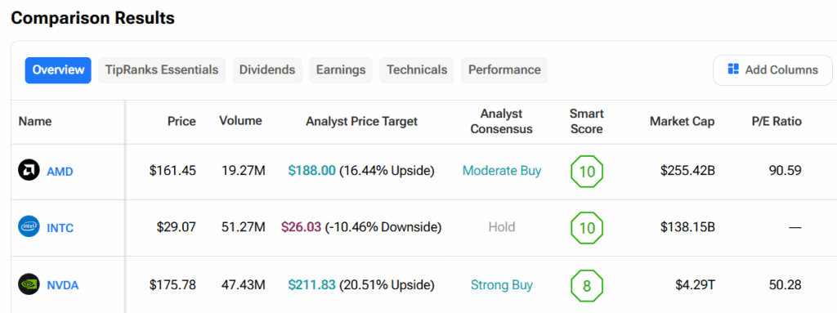Click the Intel company logo icon

pyautogui.click(x=29, y=227)
